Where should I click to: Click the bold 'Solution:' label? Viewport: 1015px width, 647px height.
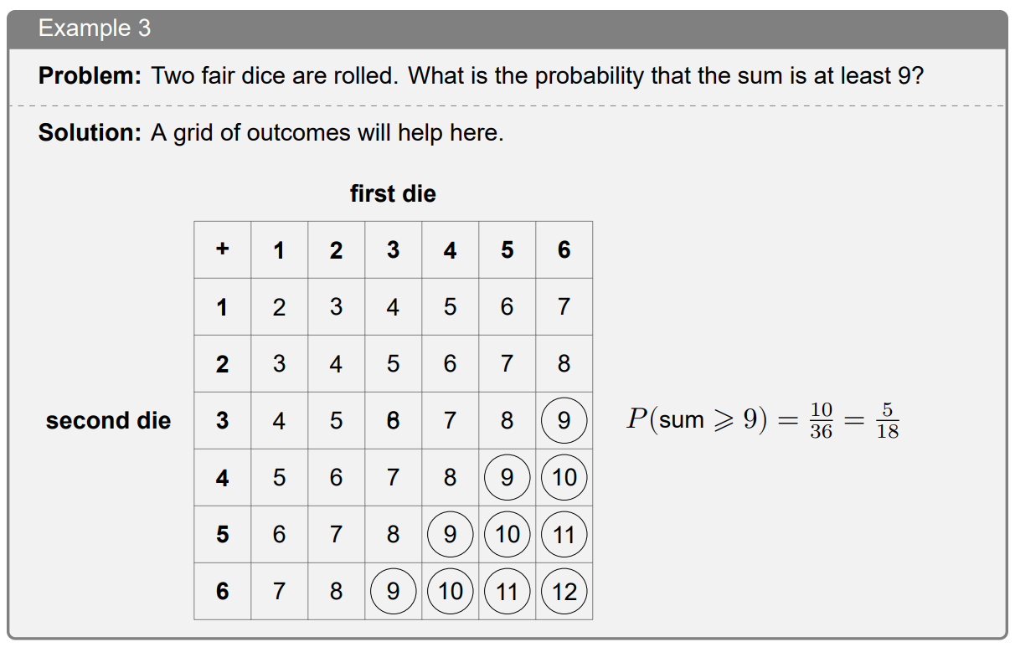tap(90, 132)
